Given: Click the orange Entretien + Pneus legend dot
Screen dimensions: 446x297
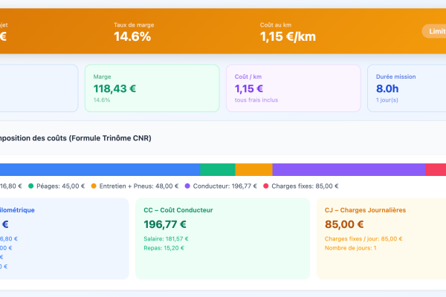Looking at the screenshot, I should point(94,186).
